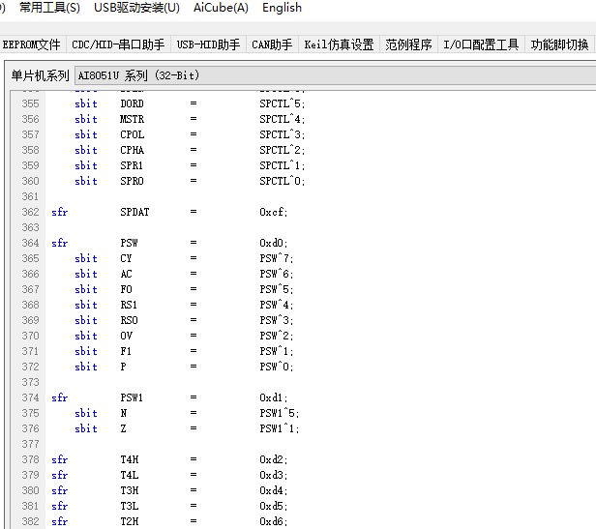Viewport: 596px width, 529px height.
Task: Click the PSW1^5 value on line 375
Action: tap(280, 413)
